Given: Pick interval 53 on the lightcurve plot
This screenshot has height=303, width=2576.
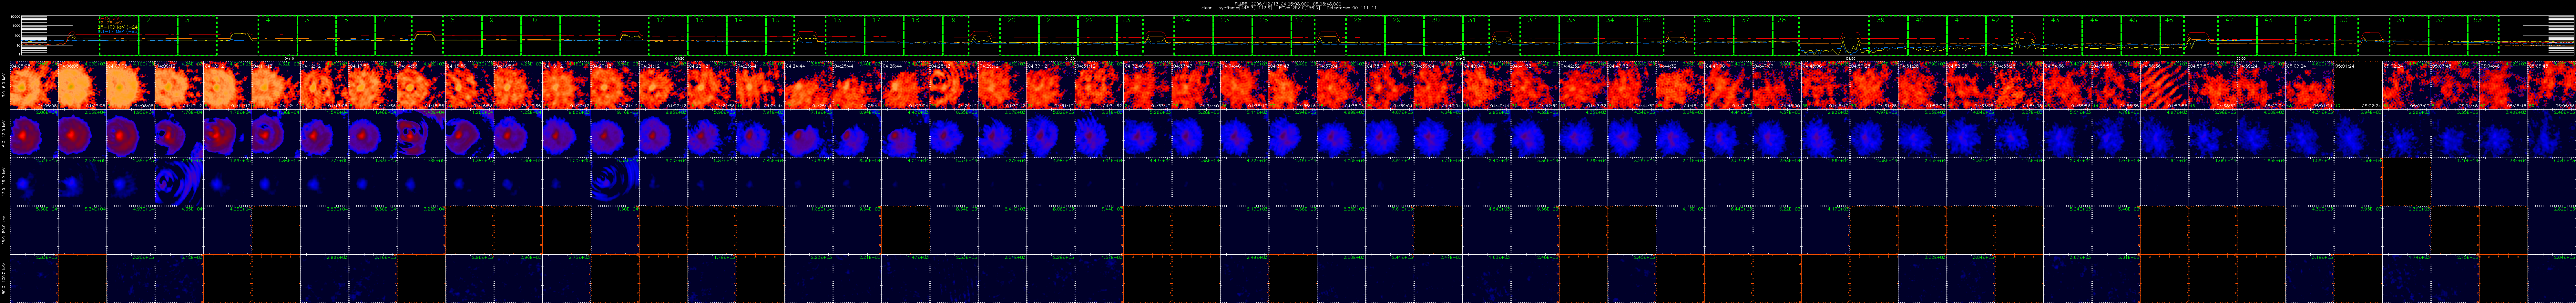Looking at the screenshot, I should pyautogui.click(x=2484, y=35).
